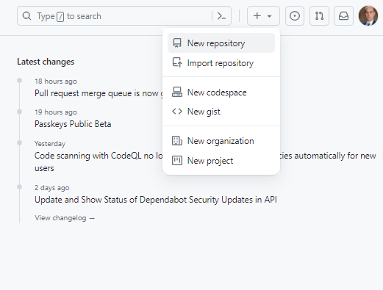Open Dependabot Security Updates in API link
Image resolution: width=383 pixels, height=290 pixels.
156,200
